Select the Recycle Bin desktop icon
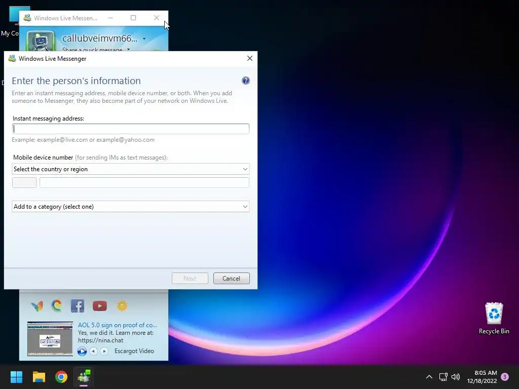 [494, 318]
